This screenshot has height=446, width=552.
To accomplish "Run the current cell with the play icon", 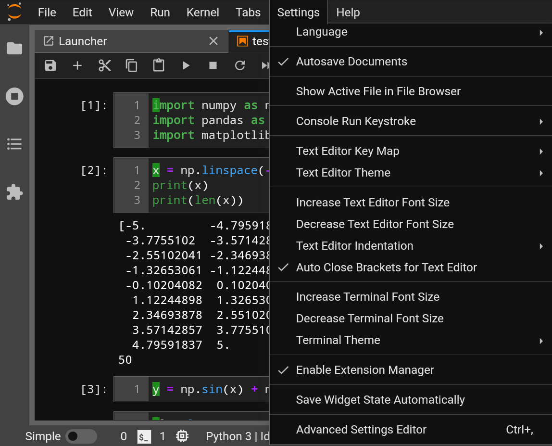I will tap(186, 65).
